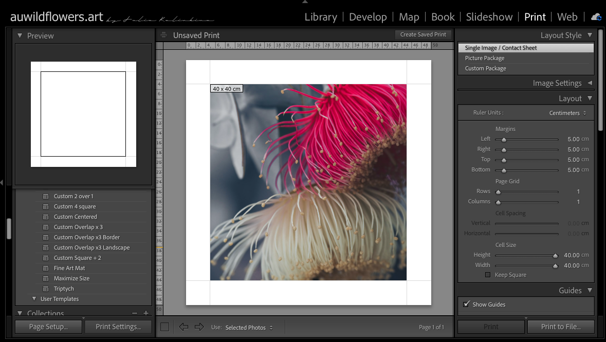Show the top panel via top edge arrow

click(305, 2)
